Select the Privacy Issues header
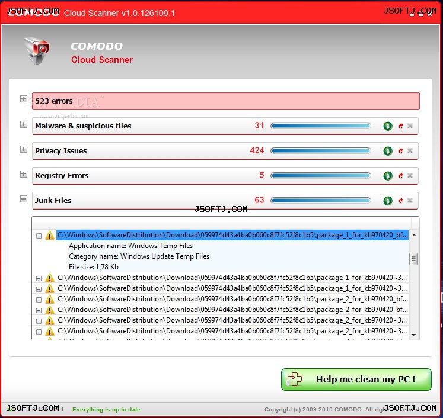Image resolution: width=443 pixels, height=418 pixels. click(225, 151)
